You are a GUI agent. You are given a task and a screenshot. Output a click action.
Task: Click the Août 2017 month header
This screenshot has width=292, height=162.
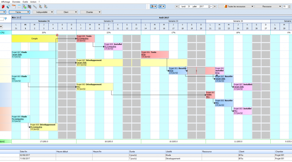click(x=164, y=17)
